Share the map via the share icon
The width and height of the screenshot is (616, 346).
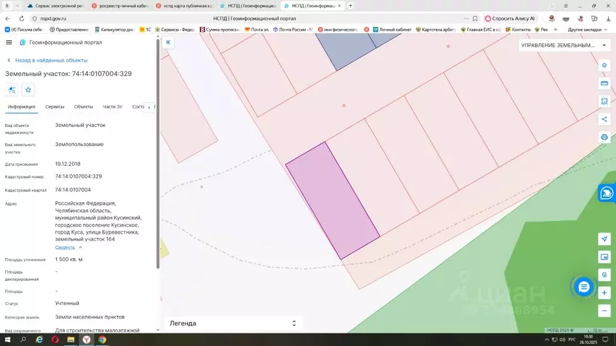(x=605, y=119)
